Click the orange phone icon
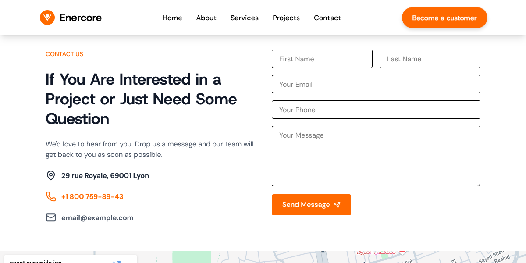 [x=51, y=196]
